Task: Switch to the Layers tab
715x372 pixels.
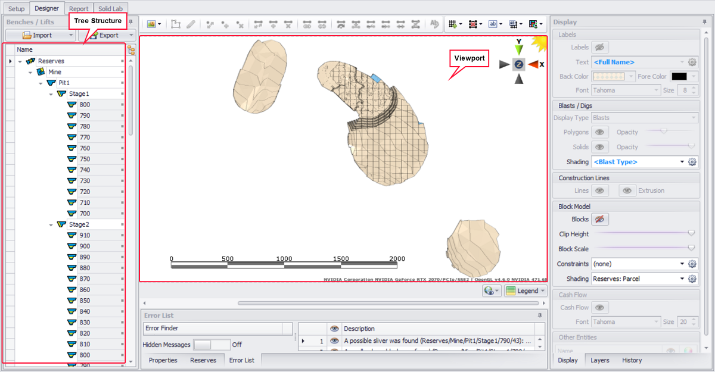Action: pos(600,360)
